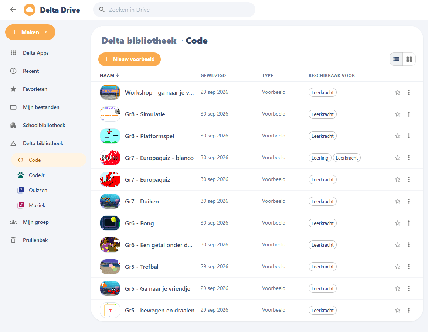This screenshot has height=332, width=428.
Task: Click Nieuw voorbeeld button
Action: (129, 59)
